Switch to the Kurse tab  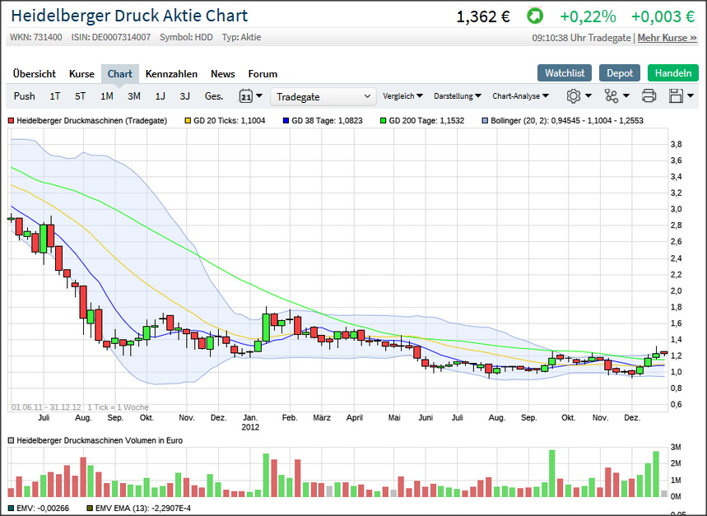[81, 74]
